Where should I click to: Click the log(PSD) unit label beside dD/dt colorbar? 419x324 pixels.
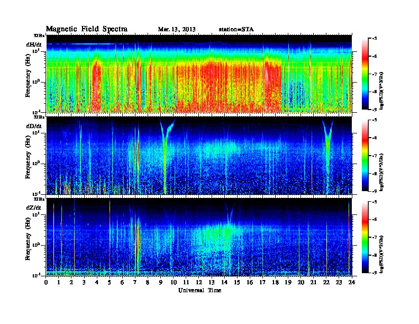(x=381, y=173)
